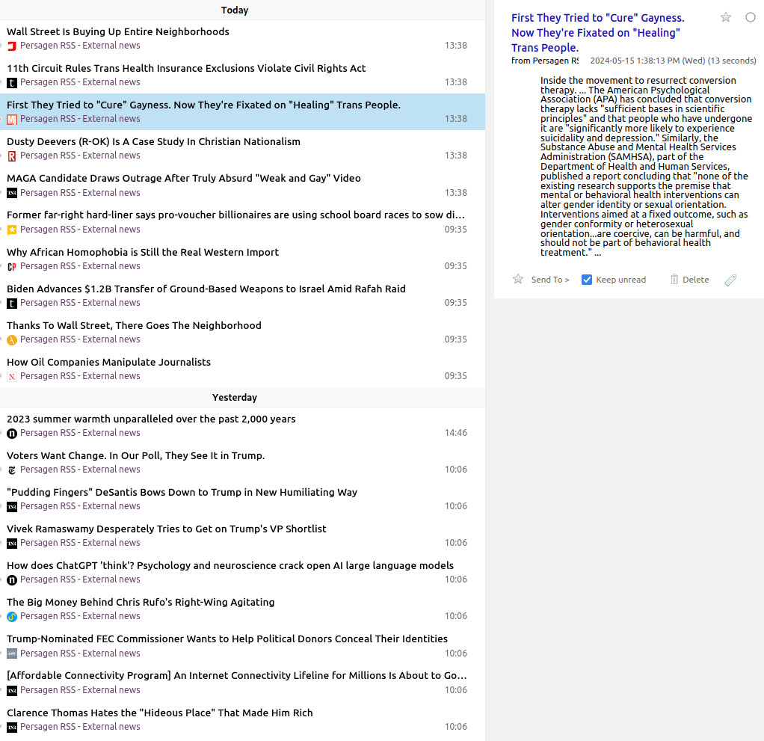Click the favicon under 11th Circuit Rules article

tap(12, 82)
